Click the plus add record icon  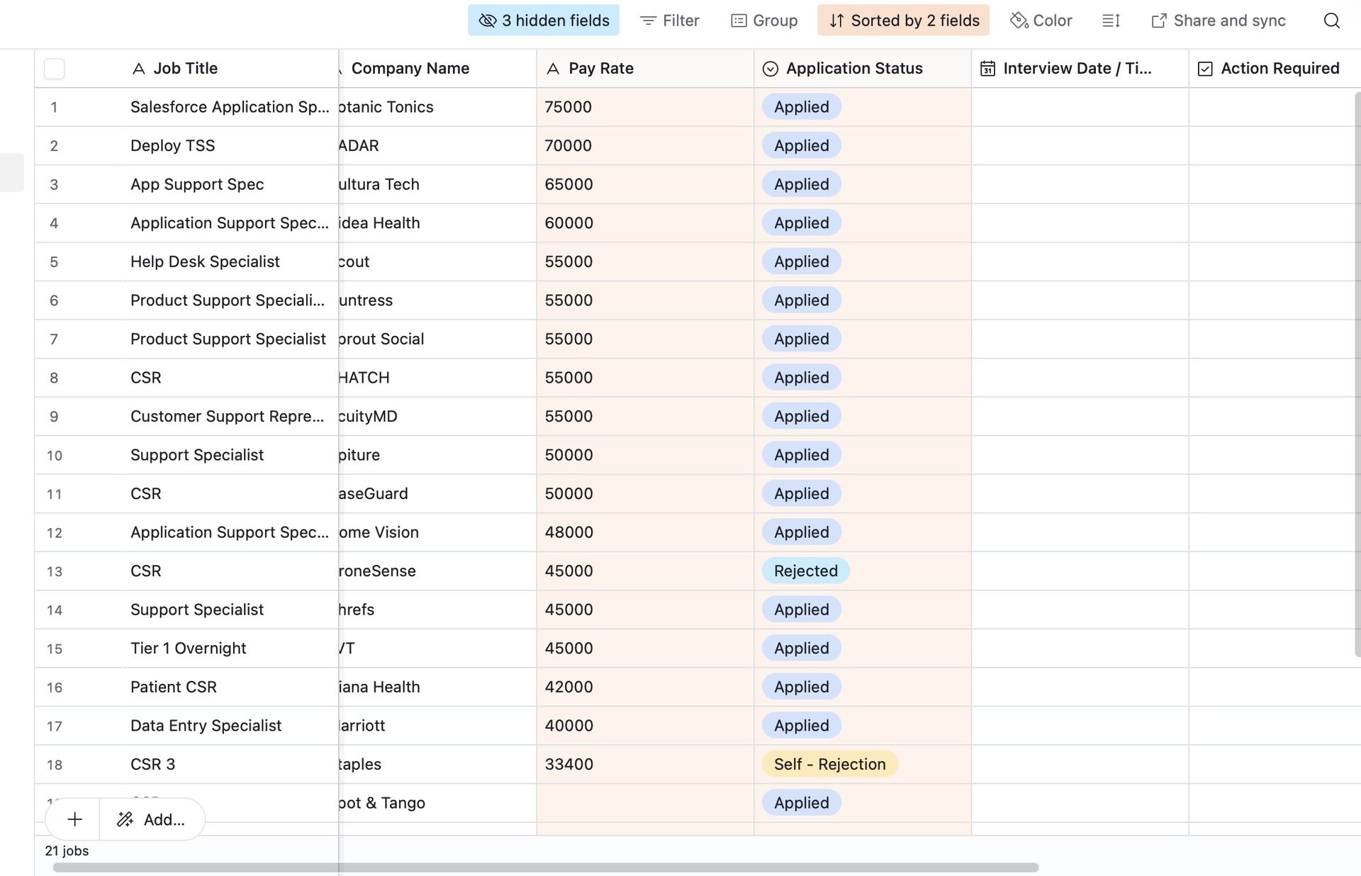coord(74,819)
